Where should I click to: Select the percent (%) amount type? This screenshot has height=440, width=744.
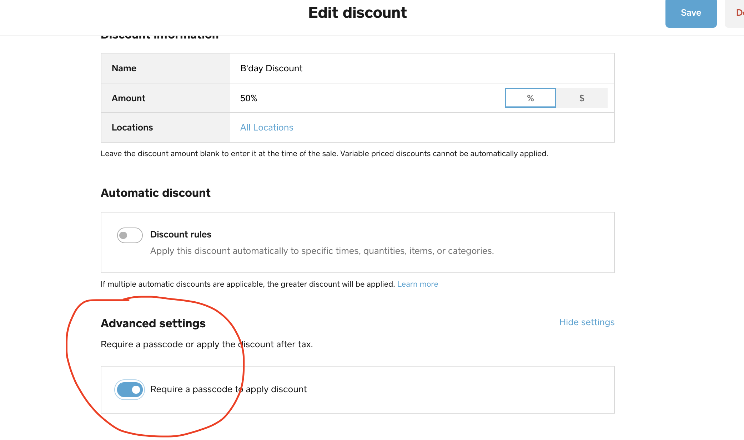pyautogui.click(x=530, y=98)
